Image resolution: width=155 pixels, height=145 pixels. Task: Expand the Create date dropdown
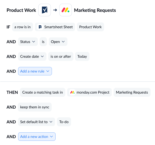pyautogui.click(x=32, y=56)
